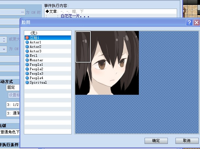Confirm with the 确定 button
200x149 pixels.
click(x=156, y=141)
